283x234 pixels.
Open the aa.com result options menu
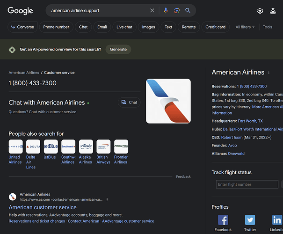click(x=107, y=199)
